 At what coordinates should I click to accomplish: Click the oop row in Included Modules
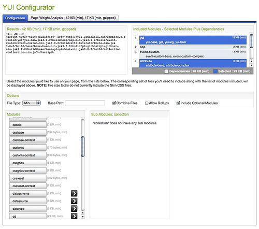point(193,47)
